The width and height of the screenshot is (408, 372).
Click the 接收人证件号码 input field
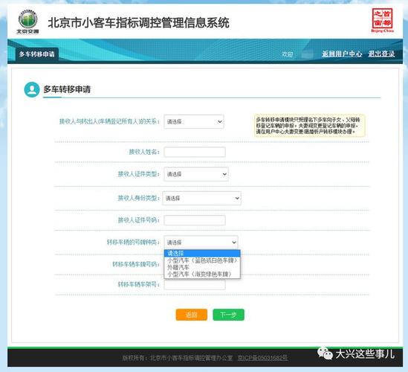(x=195, y=220)
